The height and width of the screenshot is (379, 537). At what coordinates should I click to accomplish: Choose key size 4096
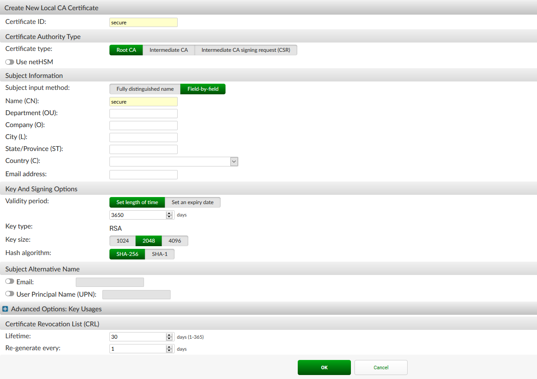pyautogui.click(x=175, y=240)
